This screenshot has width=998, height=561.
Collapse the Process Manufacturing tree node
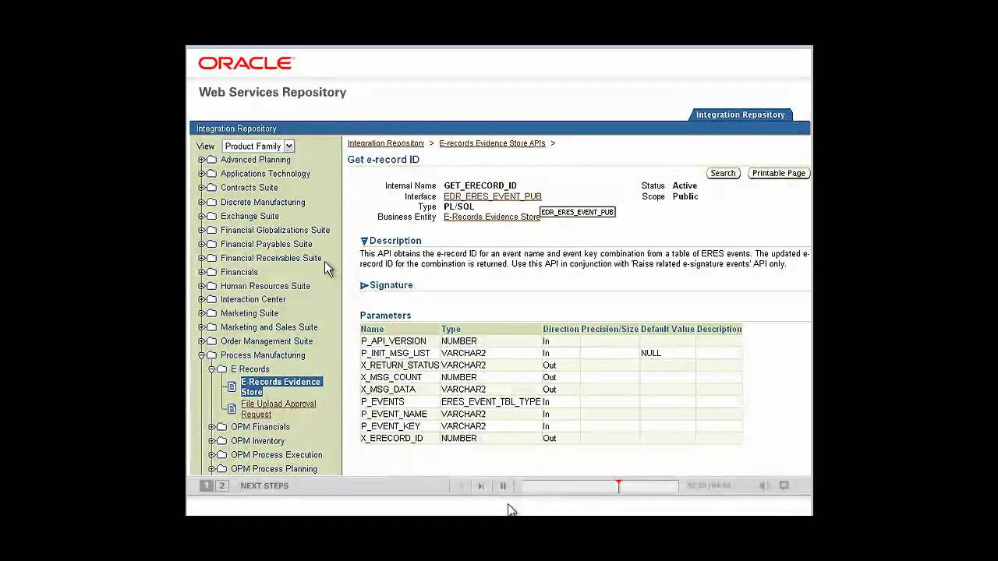(201, 355)
